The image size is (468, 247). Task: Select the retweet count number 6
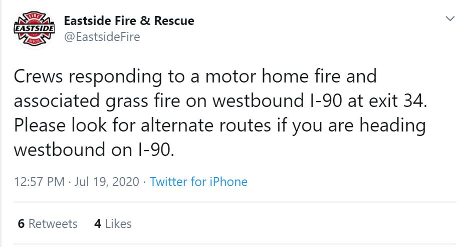pos(21,223)
